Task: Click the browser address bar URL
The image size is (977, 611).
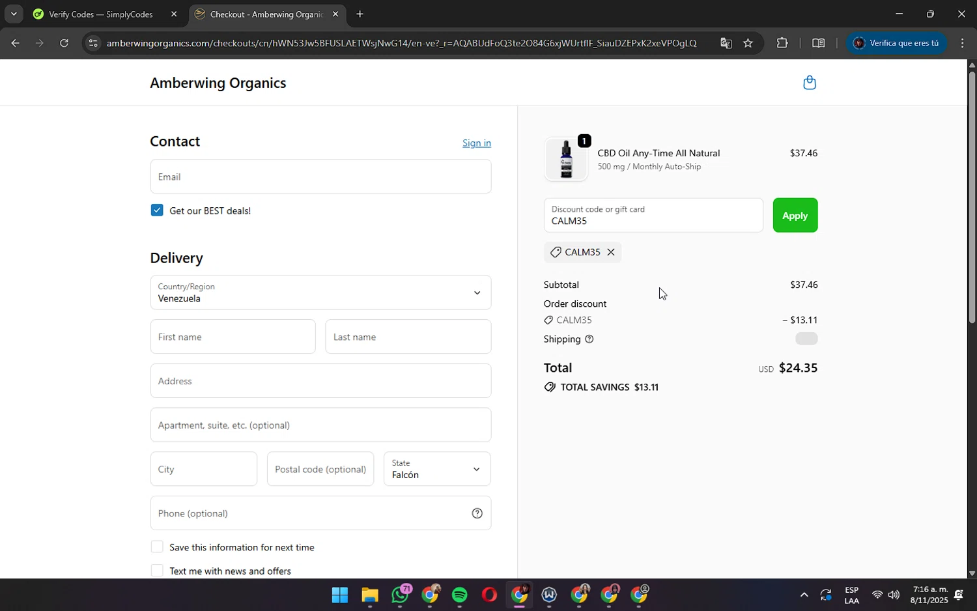Action: [x=401, y=43]
